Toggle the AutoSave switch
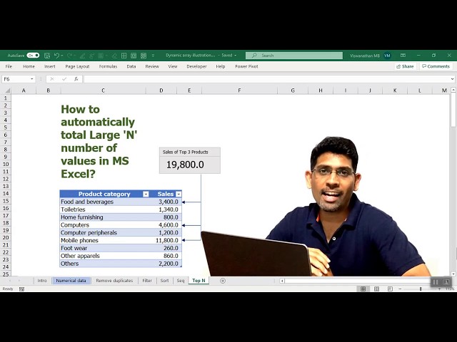This screenshot has height=342, width=457. click(x=33, y=56)
